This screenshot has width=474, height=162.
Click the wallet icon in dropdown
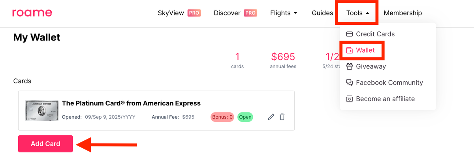(x=349, y=50)
